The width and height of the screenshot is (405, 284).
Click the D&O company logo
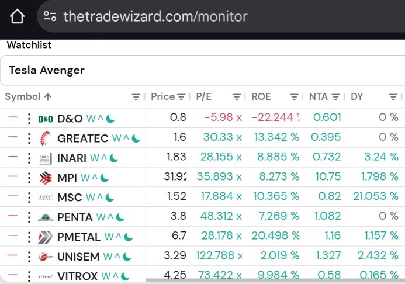(46, 119)
